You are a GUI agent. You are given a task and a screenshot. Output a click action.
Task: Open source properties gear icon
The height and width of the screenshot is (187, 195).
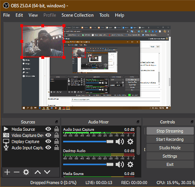coord(26,172)
